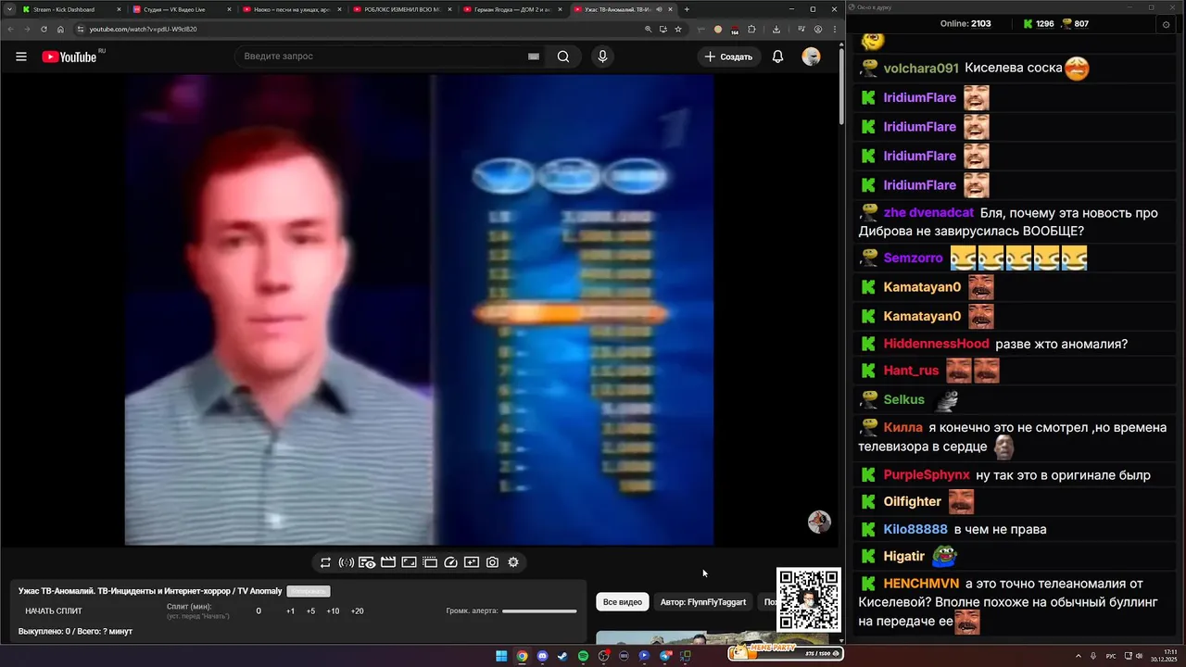
Task: Select the Автор: FlynnFlyTaggart chip
Action: 703,602
